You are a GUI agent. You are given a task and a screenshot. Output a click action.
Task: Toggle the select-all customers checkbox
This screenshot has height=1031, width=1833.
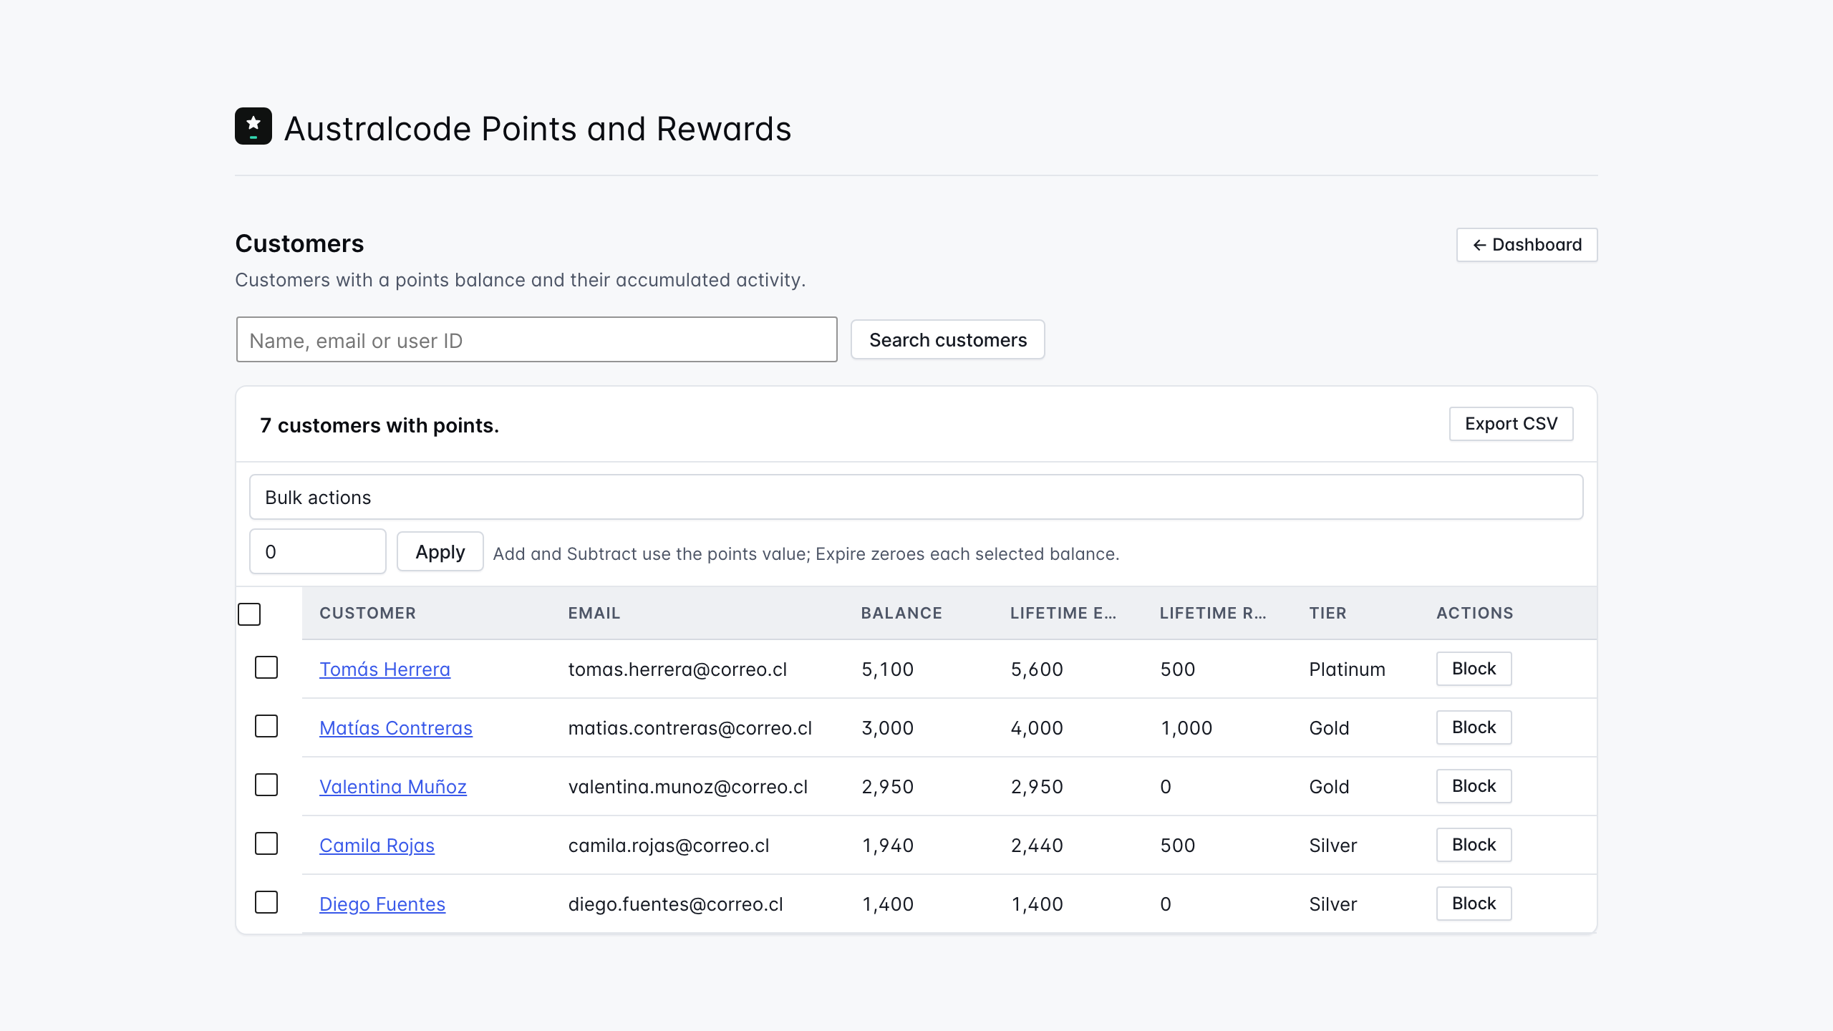point(249,614)
